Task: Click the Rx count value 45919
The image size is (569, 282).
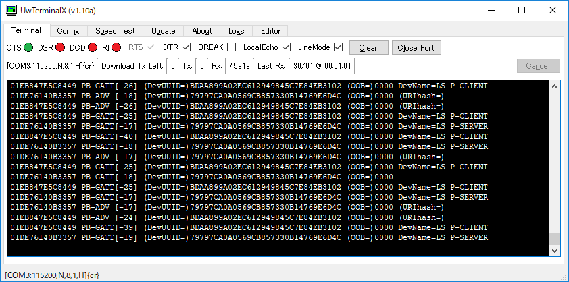Action: (239, 66)
